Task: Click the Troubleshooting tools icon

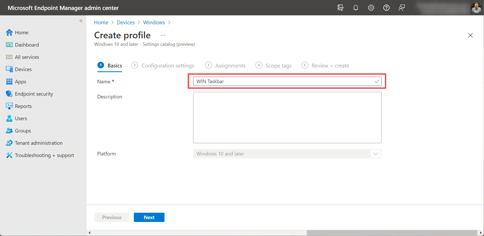Action: (9, 155)
